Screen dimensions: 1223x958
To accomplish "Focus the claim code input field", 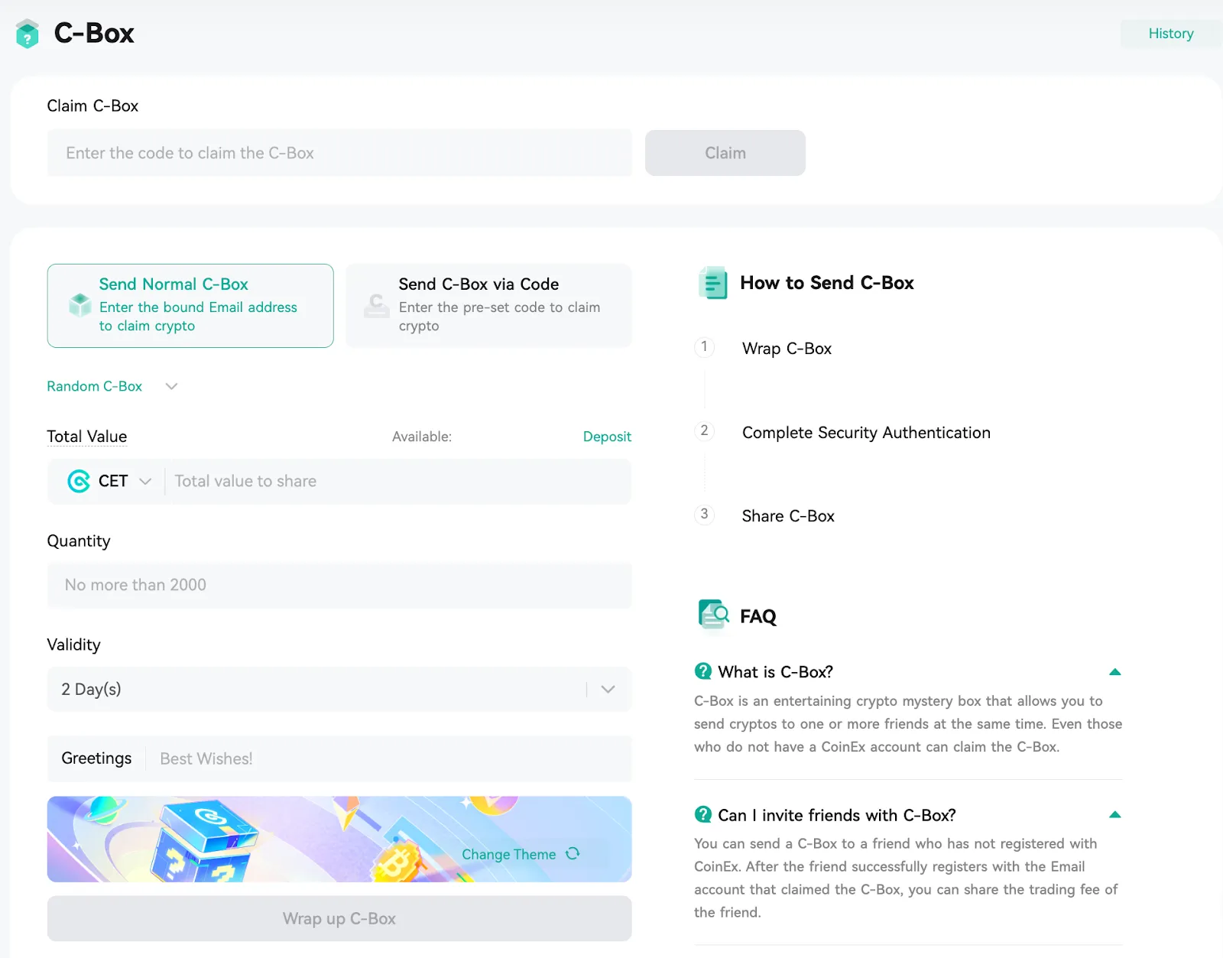I will tap(339, 153).
